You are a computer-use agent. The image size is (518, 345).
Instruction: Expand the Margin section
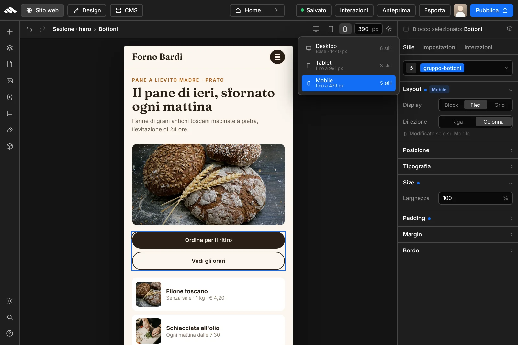458,234
